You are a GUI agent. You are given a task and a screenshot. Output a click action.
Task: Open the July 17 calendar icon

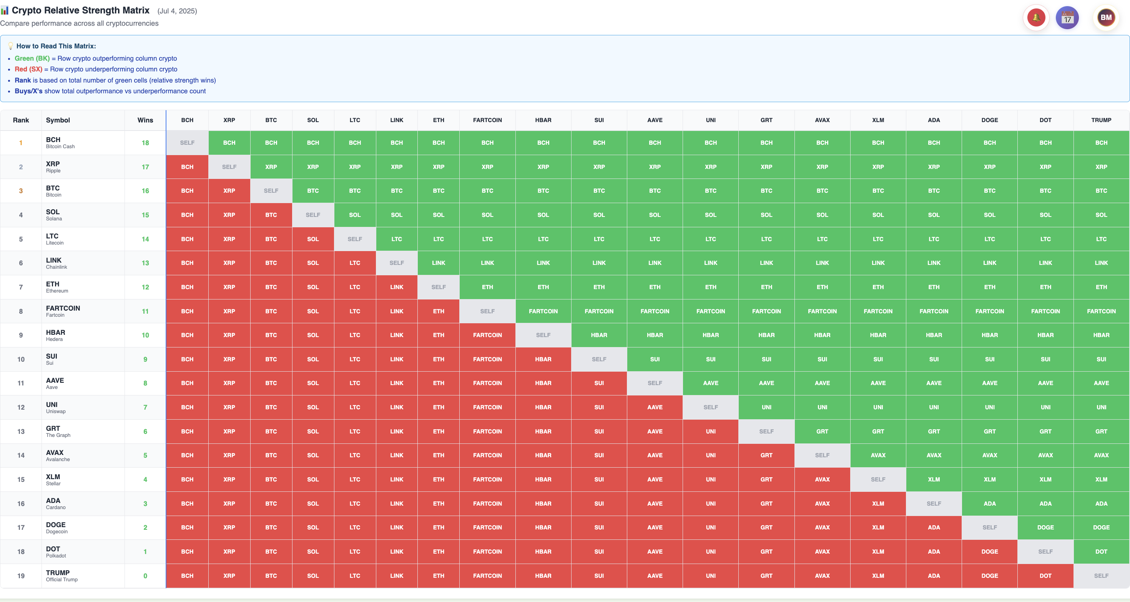(1067, 18)
